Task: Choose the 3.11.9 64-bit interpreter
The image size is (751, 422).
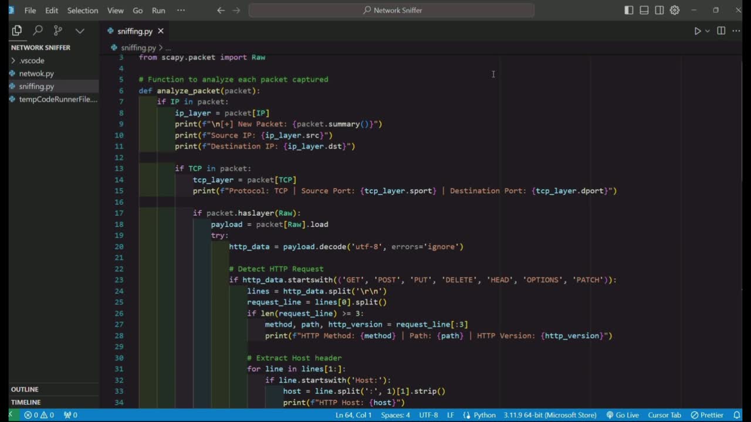Action: coord(550,415)
